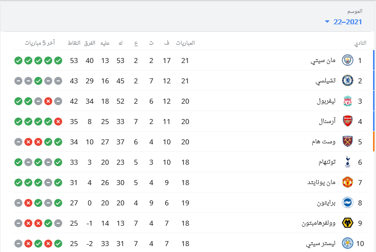Image resolution: width=376 pixels, height=252 pixels.
Task: Click the Manchester City club crest
Action: pos(347,61)
